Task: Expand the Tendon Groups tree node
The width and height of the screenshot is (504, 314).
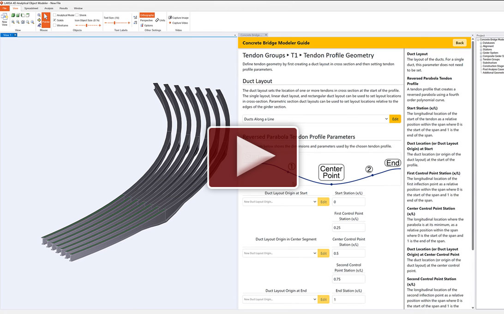Action: pos(481,59)
